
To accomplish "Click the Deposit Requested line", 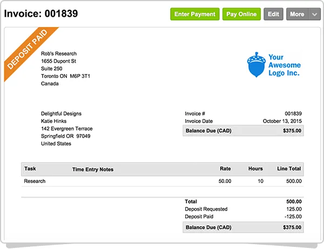I will 243,209.
